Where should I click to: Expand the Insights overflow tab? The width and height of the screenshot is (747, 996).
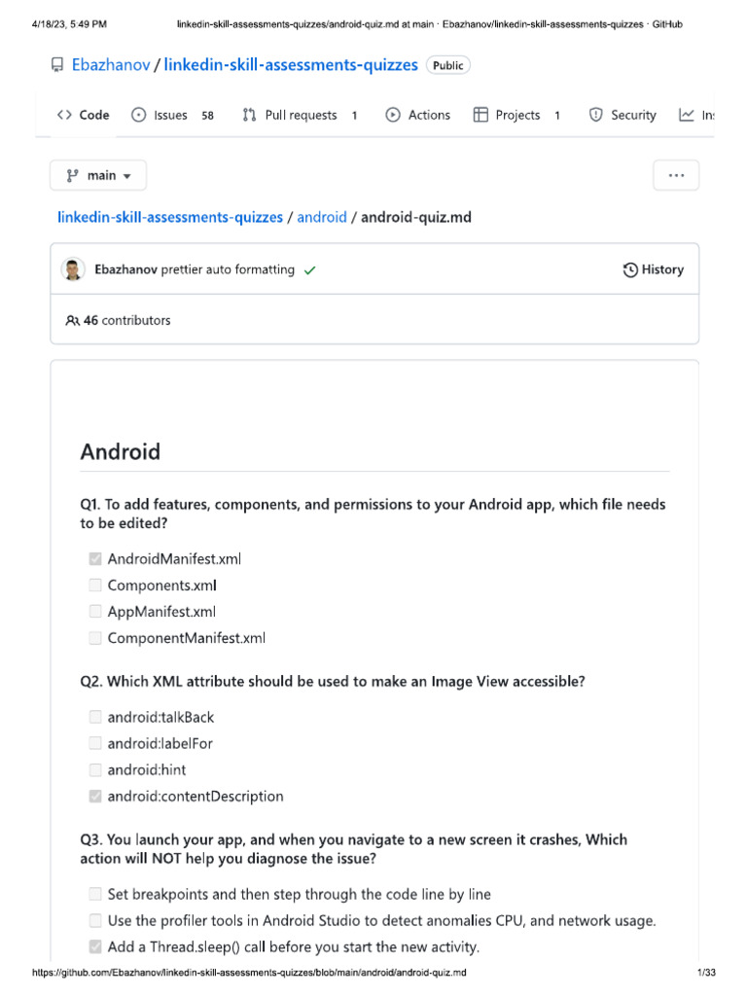pos(696,115)
